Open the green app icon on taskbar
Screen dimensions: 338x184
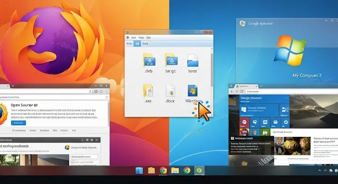coord(199,170)
